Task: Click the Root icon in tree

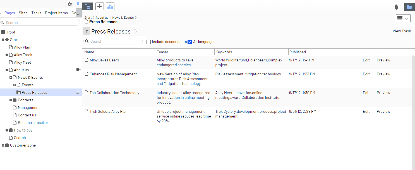Action: pos(3,32)
